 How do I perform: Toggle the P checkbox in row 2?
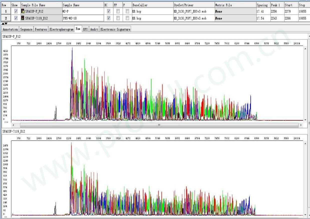[127, 18]
